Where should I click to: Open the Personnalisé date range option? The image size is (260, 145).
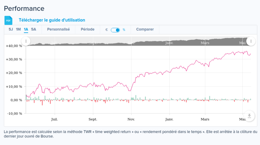coord(58,29)
